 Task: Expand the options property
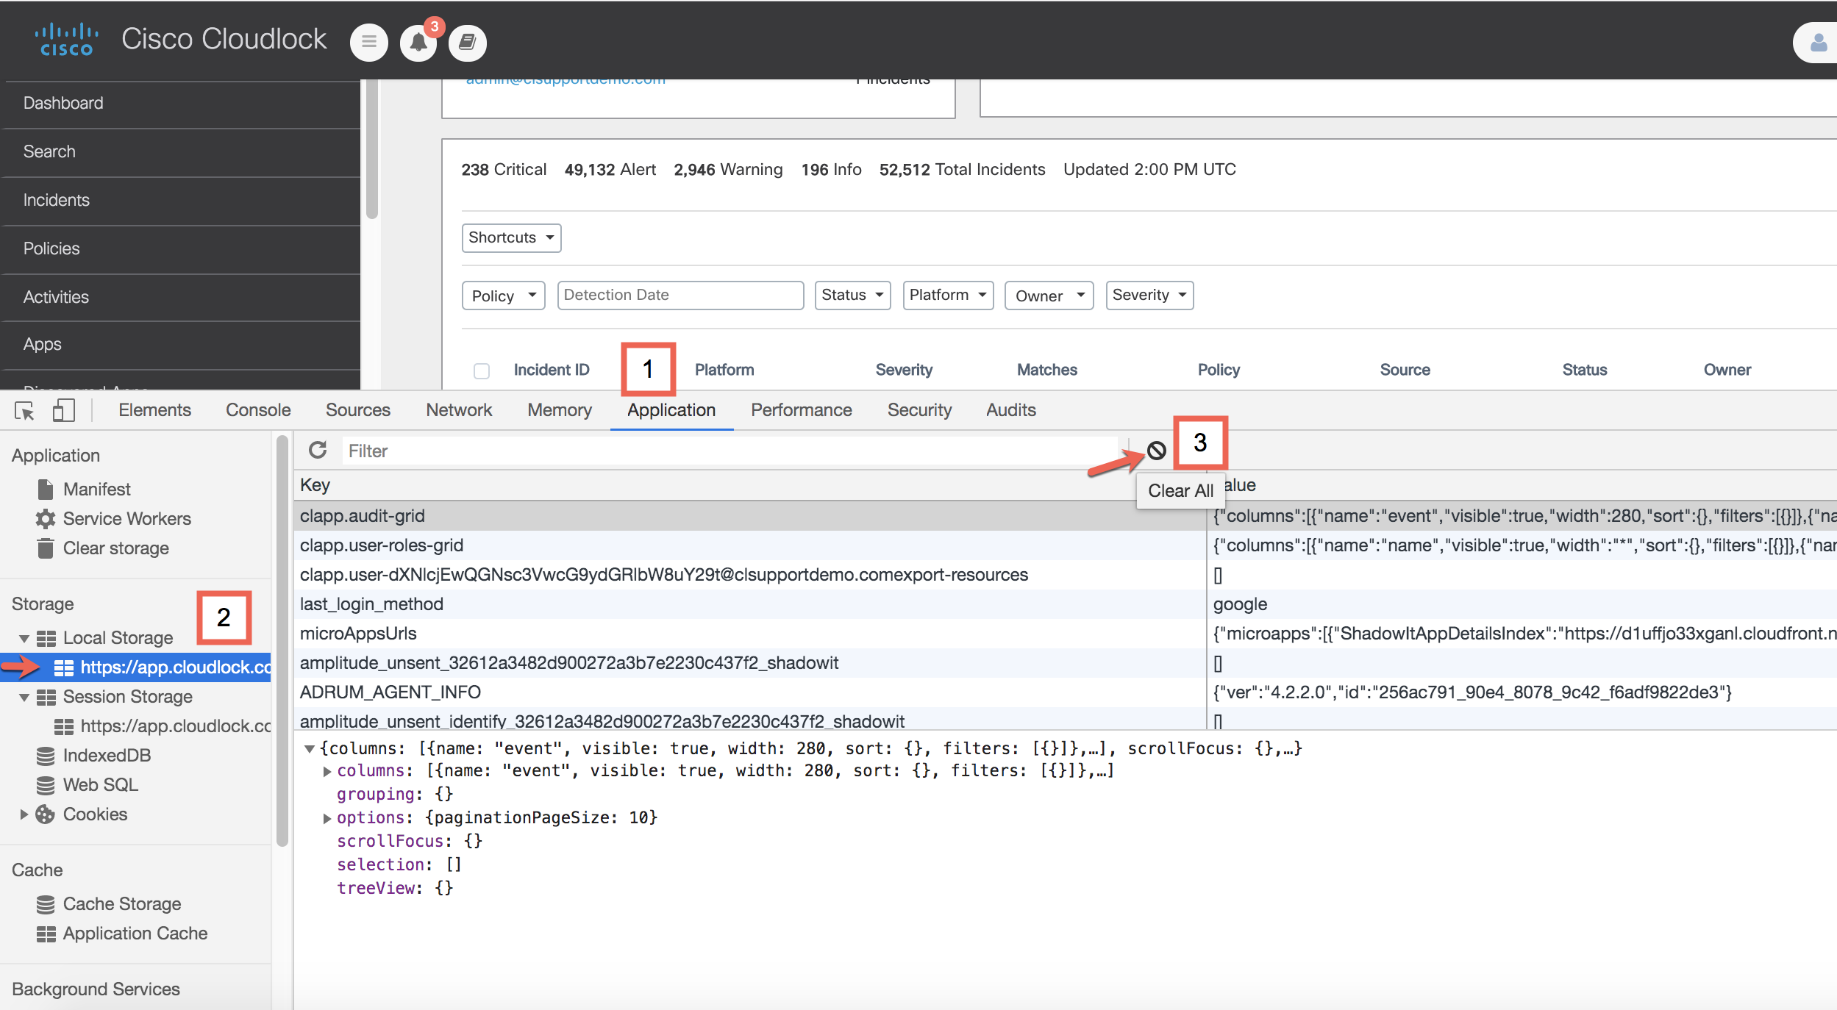point(327,818)
